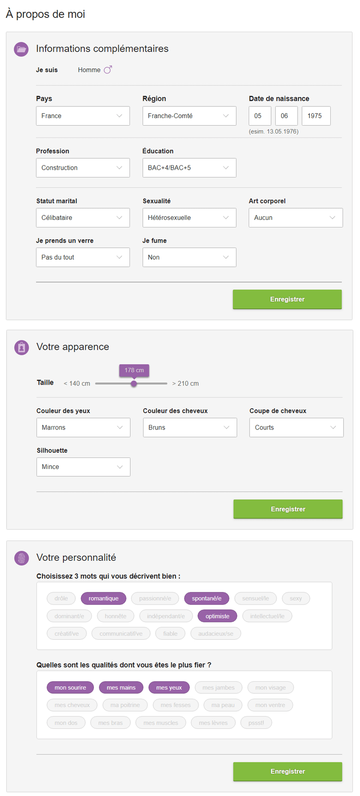Click Enregistrer under Votre personnalité

coord(288,772)
